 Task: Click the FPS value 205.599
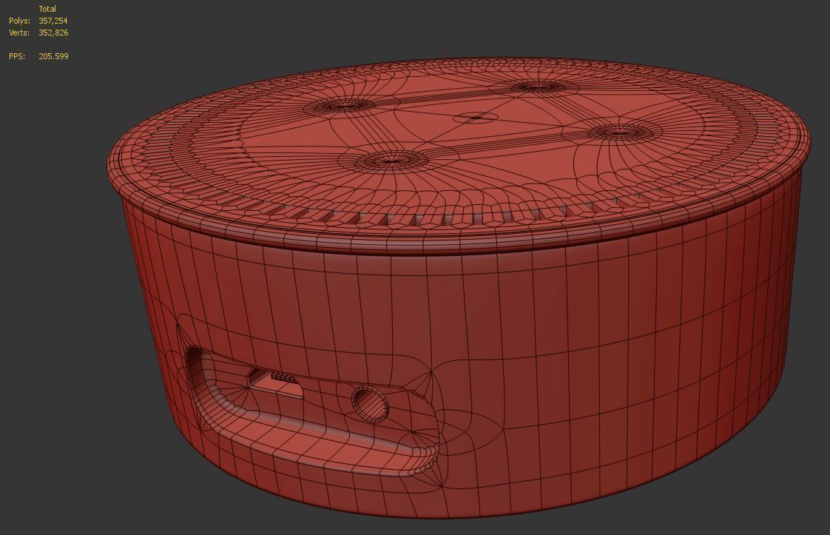pos(53,56)
